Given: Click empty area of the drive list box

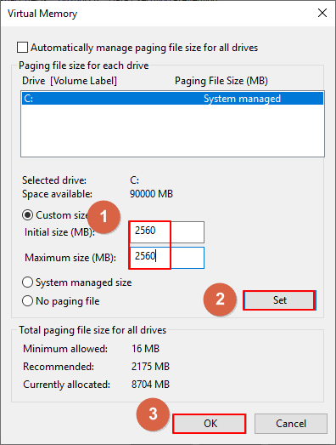Looking at the screenshot, I should coord(172,130).
